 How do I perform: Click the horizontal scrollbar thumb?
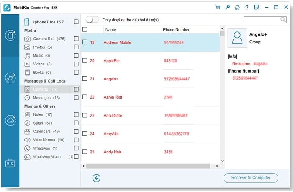tap(148, 166)
